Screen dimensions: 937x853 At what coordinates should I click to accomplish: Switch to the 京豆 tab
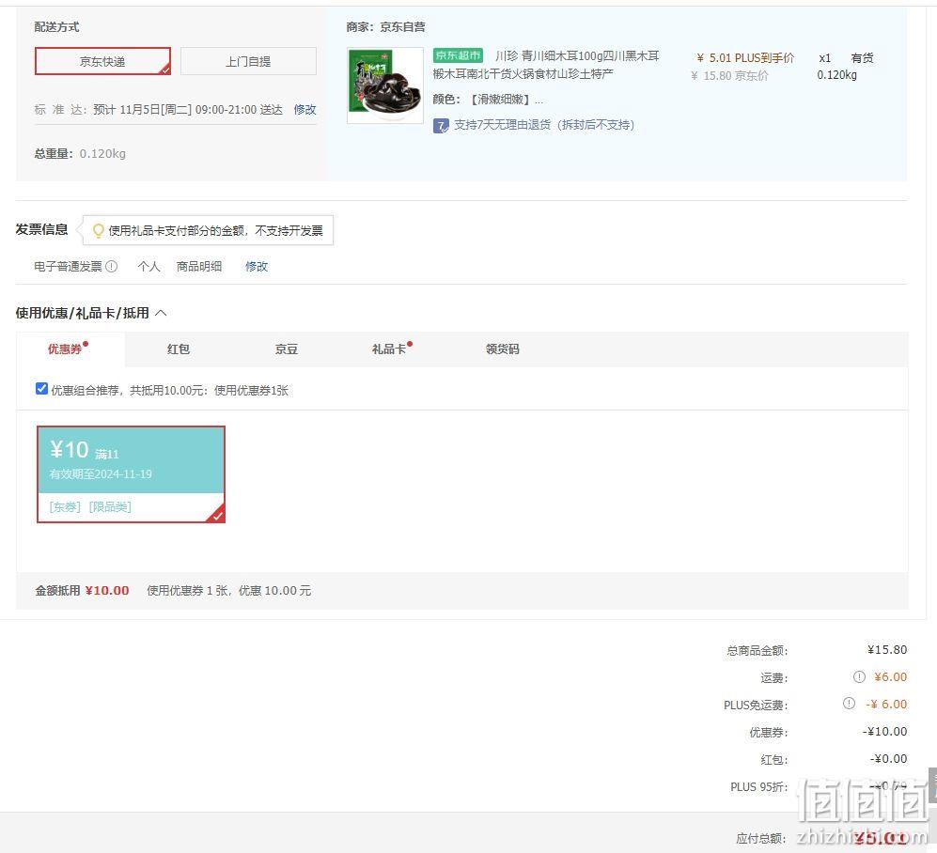(287, 349)
